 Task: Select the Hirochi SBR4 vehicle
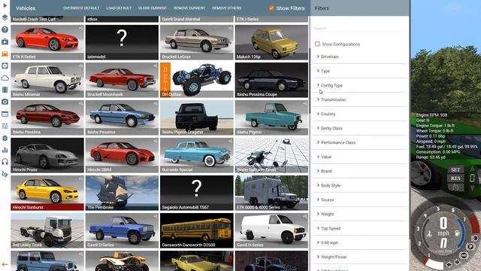[122, 155]
